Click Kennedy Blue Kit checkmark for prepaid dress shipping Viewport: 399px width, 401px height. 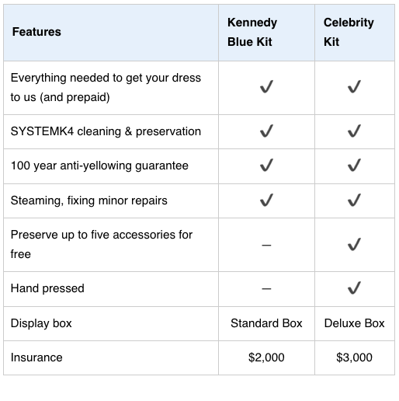point(266,87)
